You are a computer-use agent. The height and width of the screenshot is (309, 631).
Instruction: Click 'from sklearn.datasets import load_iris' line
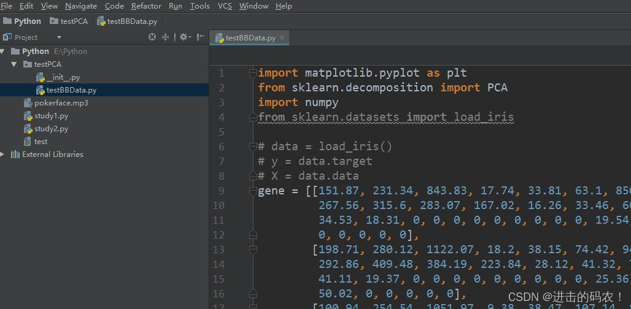click(386, 117)
